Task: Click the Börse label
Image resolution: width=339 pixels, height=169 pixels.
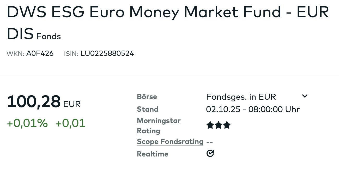Action: [x=147, y=97]
